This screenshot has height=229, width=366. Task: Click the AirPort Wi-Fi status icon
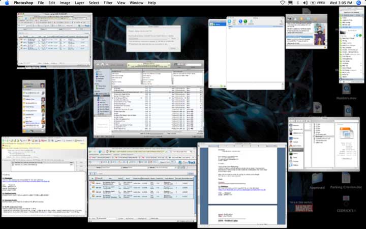pyautogui.click(x=283, y=3)
